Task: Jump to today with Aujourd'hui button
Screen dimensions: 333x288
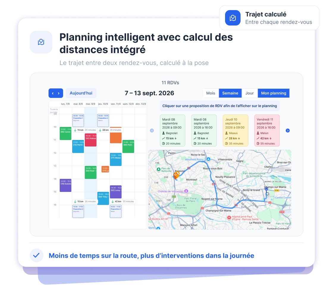Action: coord(81,93)
